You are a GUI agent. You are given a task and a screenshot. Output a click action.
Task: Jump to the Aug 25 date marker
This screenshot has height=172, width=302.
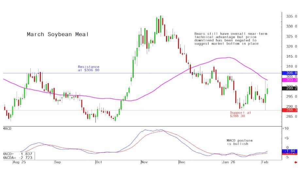(20, 162)
